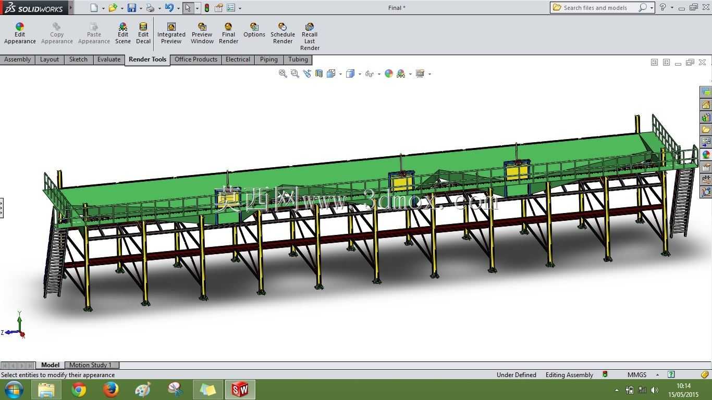Expand the Select tool dropdown arrow

[x=197, y=8]
